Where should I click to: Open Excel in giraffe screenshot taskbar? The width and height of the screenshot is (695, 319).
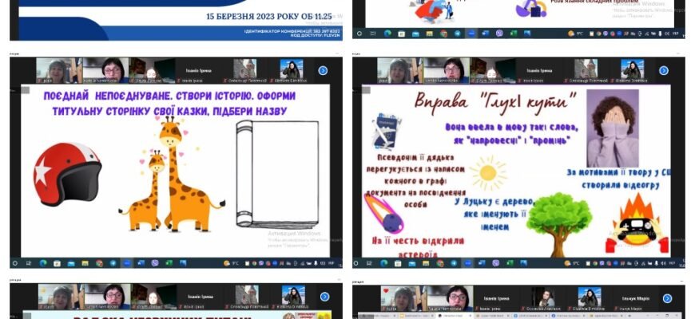[169, 263]
